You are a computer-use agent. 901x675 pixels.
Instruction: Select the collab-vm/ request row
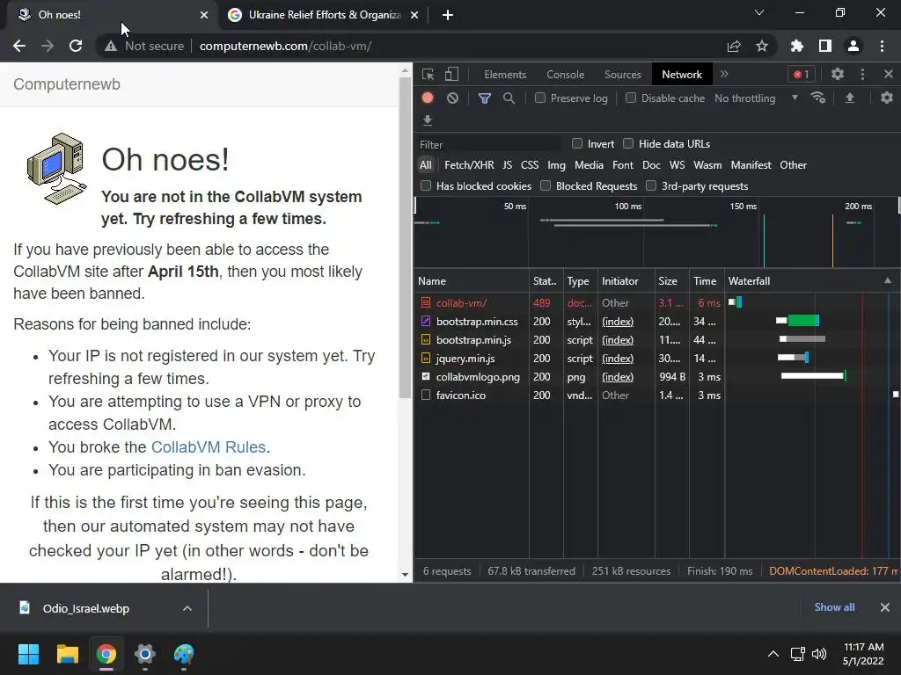pyautogui.click(x=569, y=302)
